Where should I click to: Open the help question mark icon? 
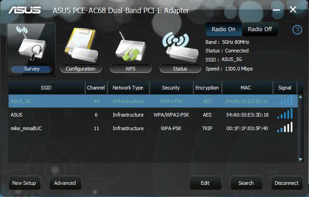[x=297, y=30]
